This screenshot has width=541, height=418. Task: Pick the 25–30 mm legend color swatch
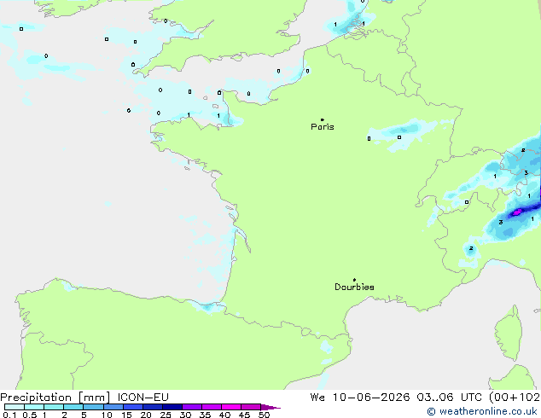pos(172,407)
